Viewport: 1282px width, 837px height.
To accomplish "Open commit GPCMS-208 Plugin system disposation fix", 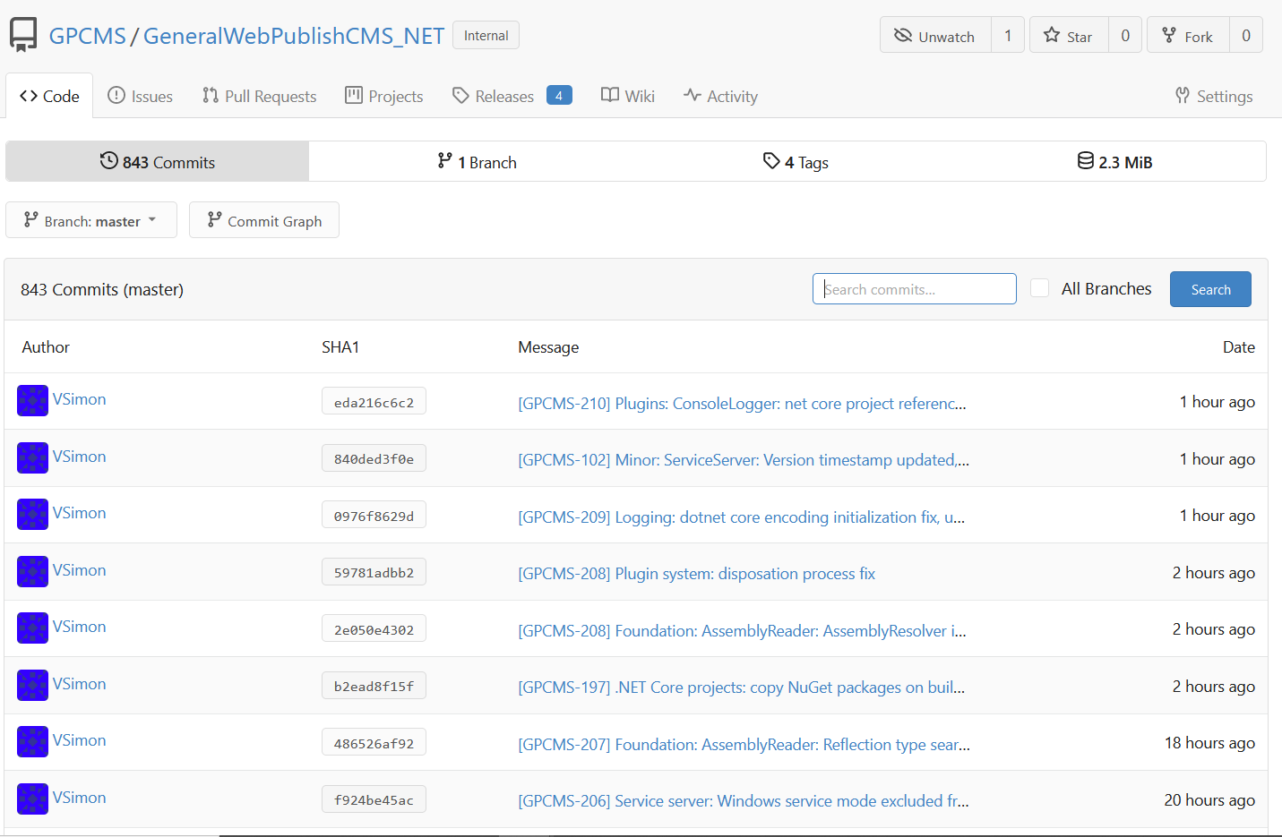I will (696, 573).
